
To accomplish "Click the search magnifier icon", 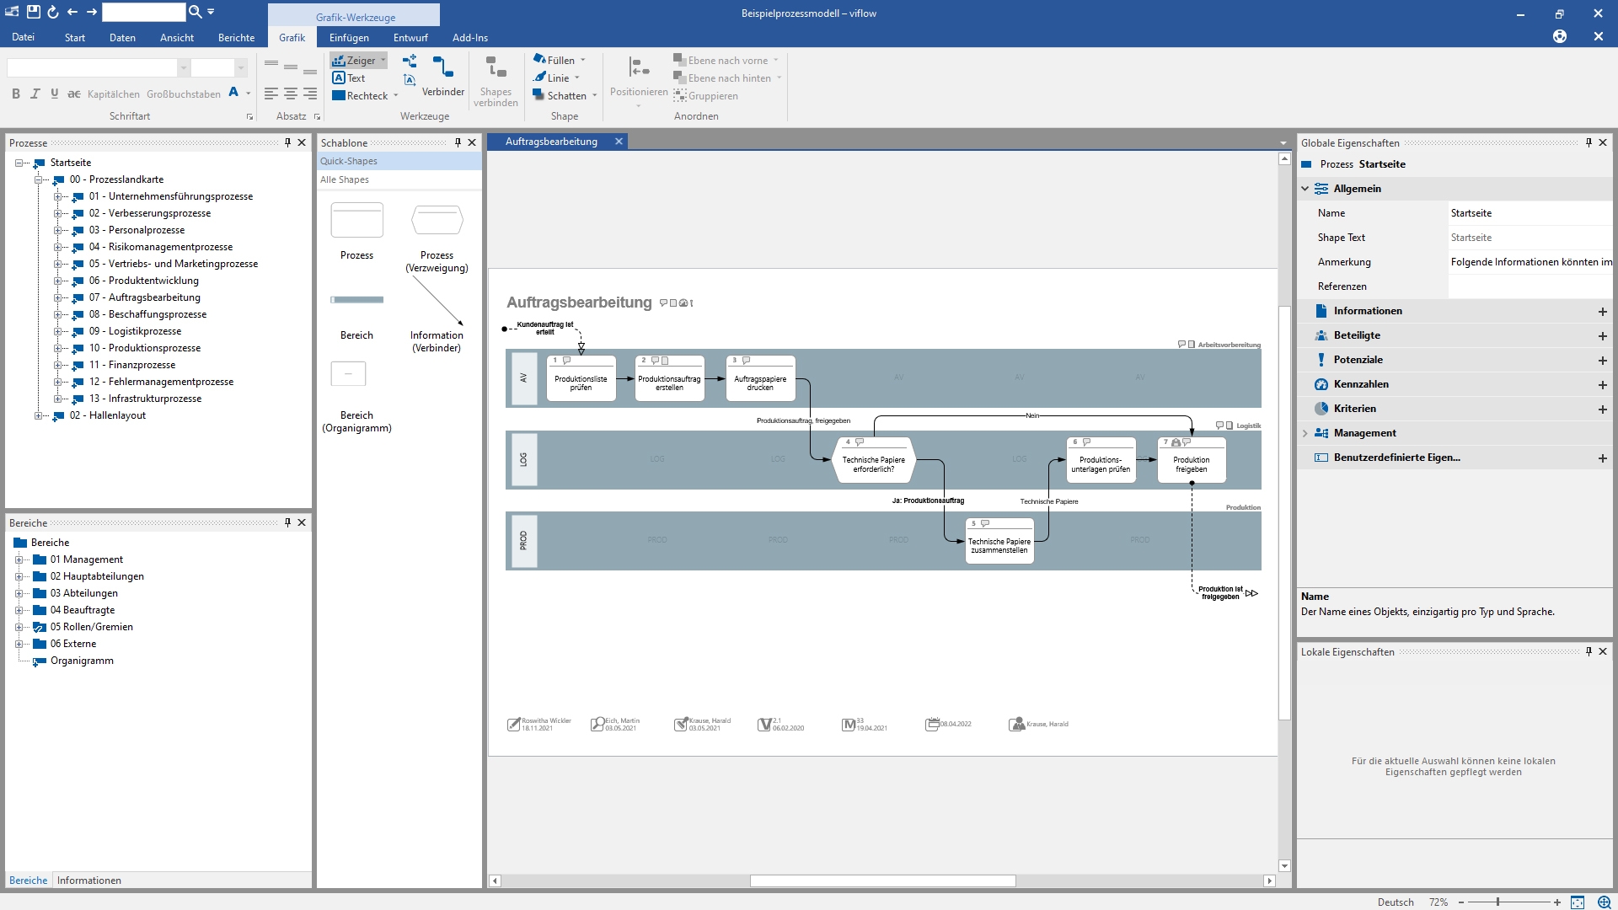I will [195, 12].
